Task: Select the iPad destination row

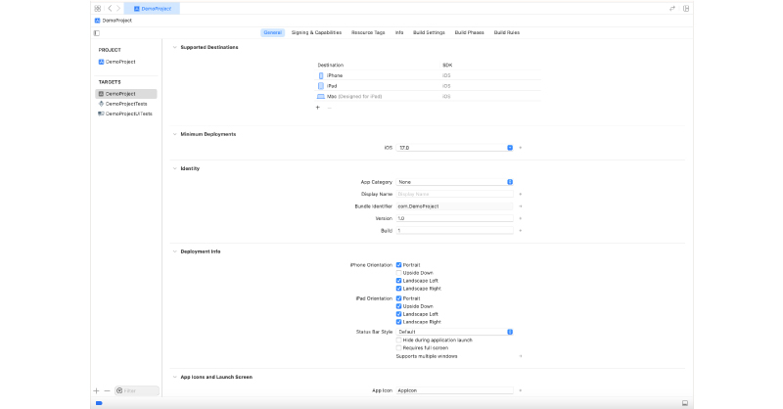Action: click(x=429, y=86)
